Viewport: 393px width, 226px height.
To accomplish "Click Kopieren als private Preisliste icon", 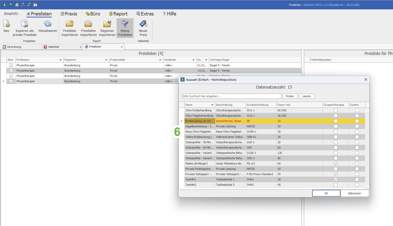I will point(24,24).
